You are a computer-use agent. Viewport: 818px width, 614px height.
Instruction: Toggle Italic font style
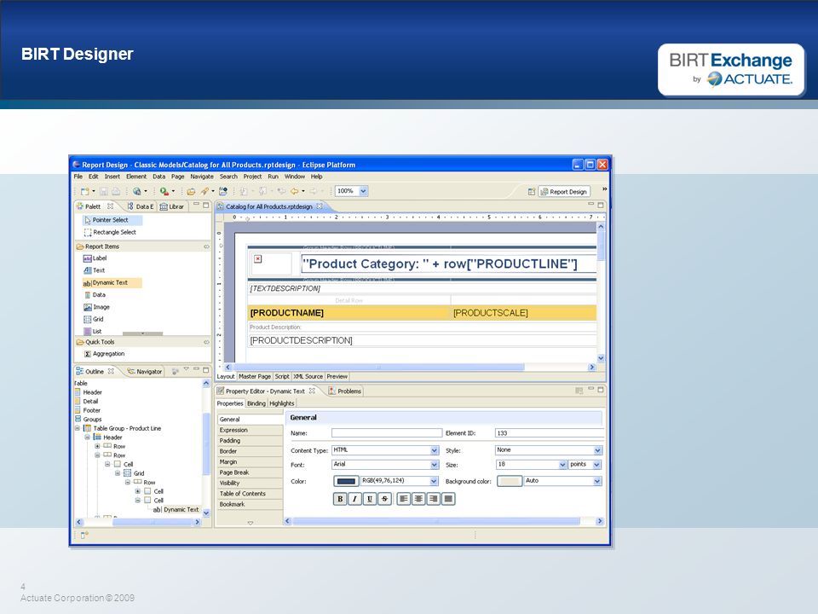354,499
